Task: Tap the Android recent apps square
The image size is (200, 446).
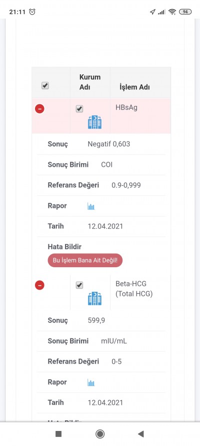Action: (58, 434)
